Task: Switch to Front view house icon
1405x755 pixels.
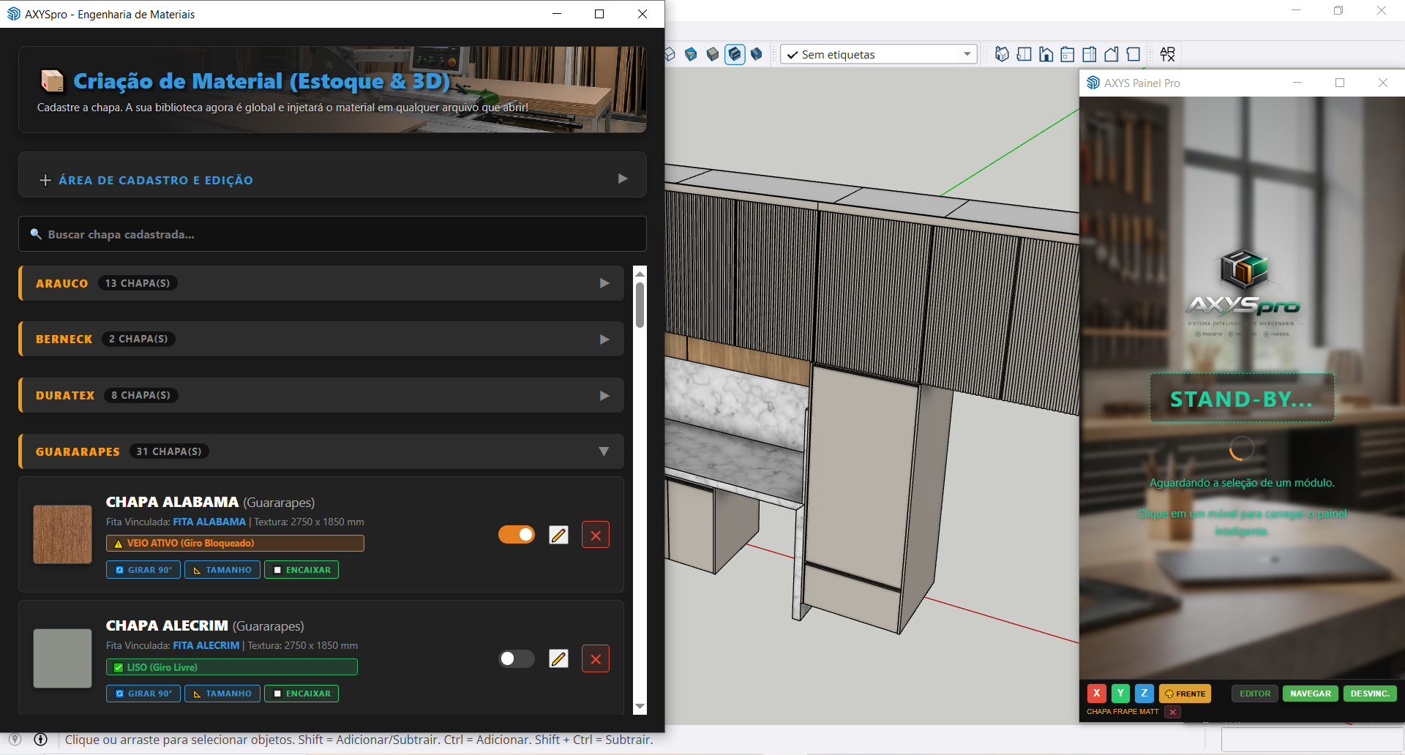Action: 1046,54
